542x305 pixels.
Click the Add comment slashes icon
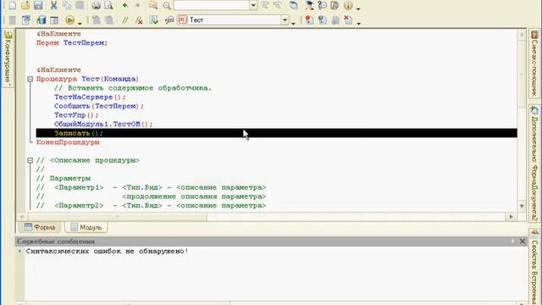pos(124,20)
